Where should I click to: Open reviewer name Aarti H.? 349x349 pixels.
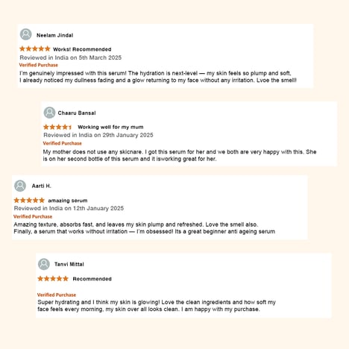point(42,186)
